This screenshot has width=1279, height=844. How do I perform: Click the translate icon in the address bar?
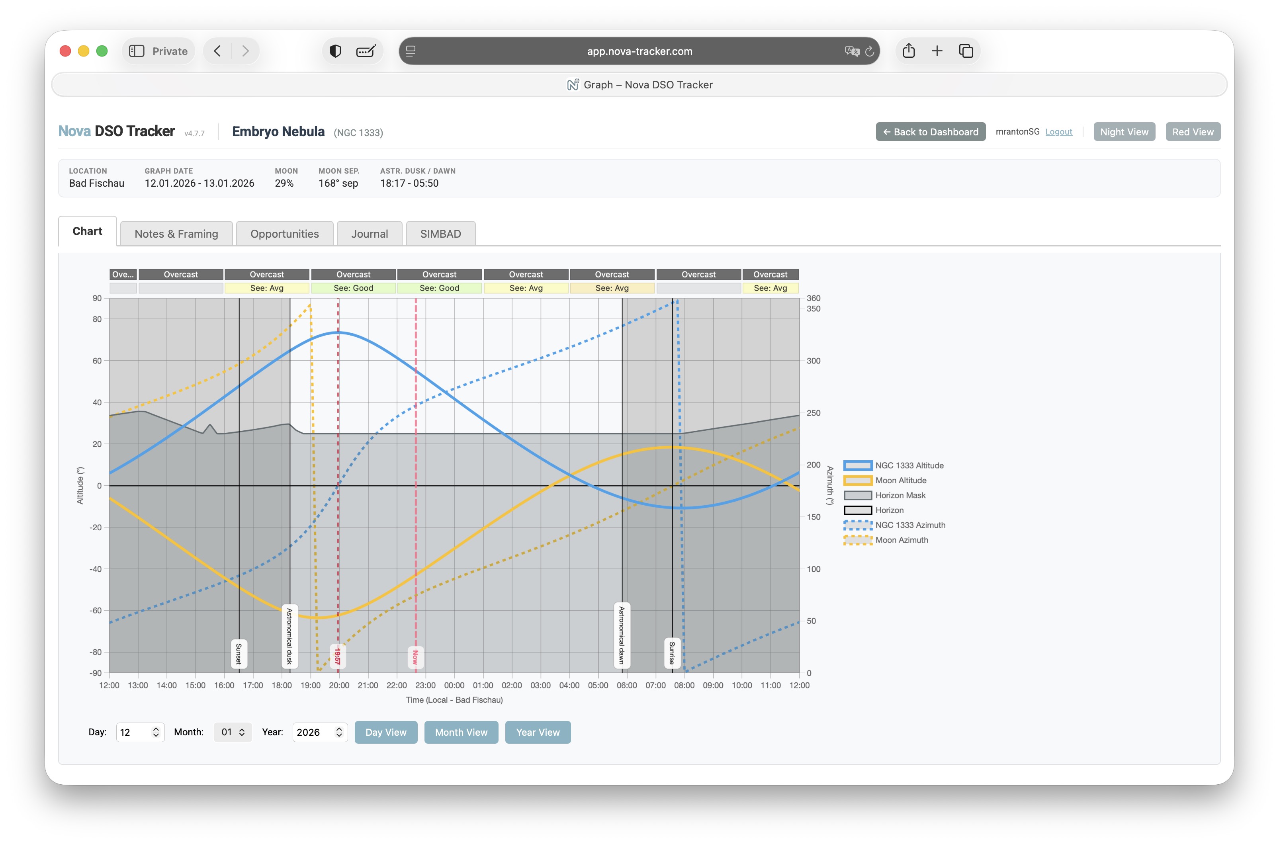tap(852, 51)
